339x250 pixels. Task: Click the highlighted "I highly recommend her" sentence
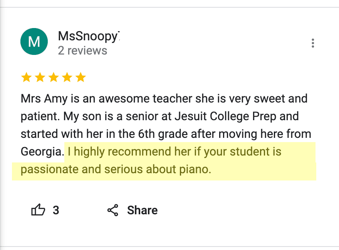[173, 152]
